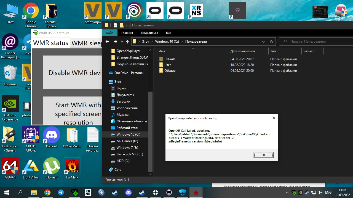This screenshot has width=353, height=198.
Task: Select M2 Games (D:) drive in the tree
Action: click(127, 141)
